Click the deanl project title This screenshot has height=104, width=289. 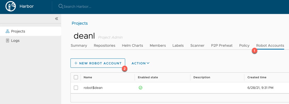click(x=84, y=36)
